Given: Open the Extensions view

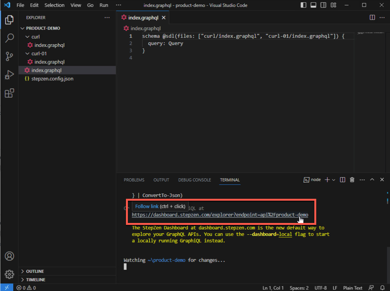Looking at the screenshot, I should click(x=9, y=93).
